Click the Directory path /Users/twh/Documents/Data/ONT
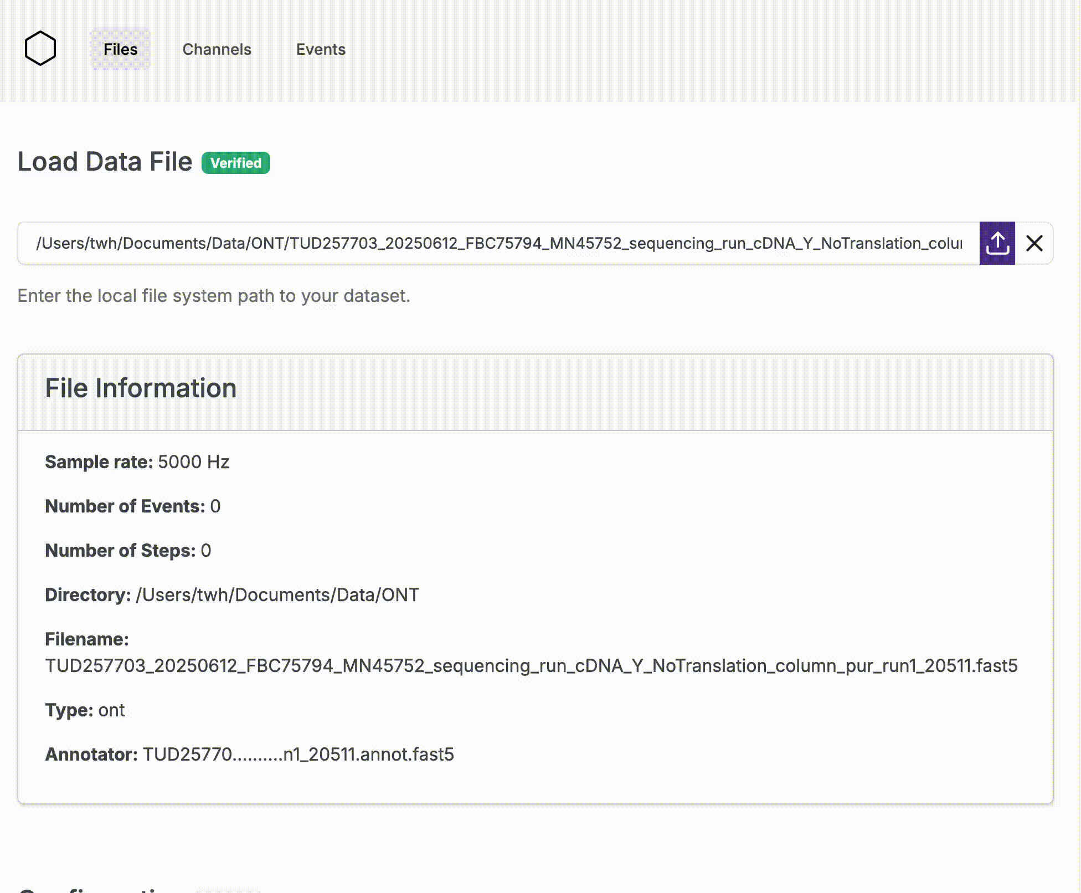The width and height of the screenshot is (1081, 893). click(x=277, y=595)
